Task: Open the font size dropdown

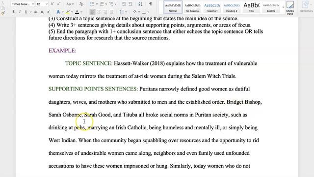Action: click(47, 4)
